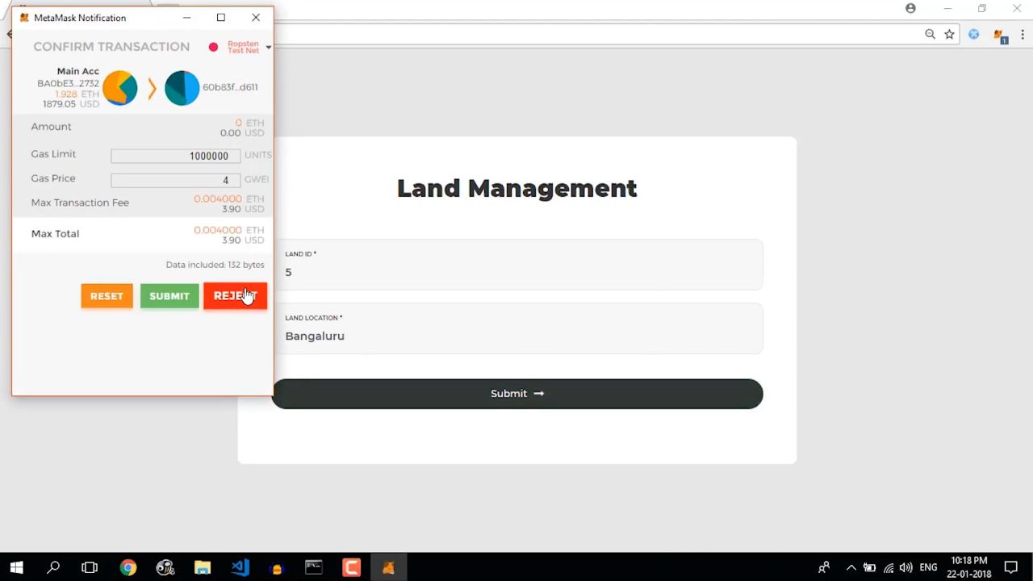Viewport: 1033px width, 581px height.
Task: Click the orange arrow between the accounts
Action: [x=152, y=88]
